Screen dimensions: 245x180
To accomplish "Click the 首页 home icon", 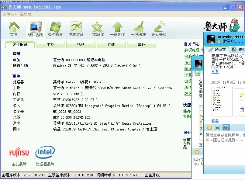I will [x=14, y=29].
